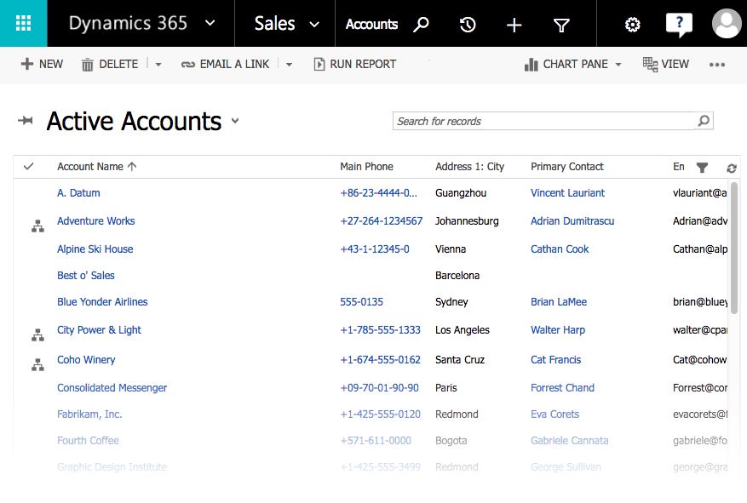Toggle the select all rows checkmark

coord(28,167)
